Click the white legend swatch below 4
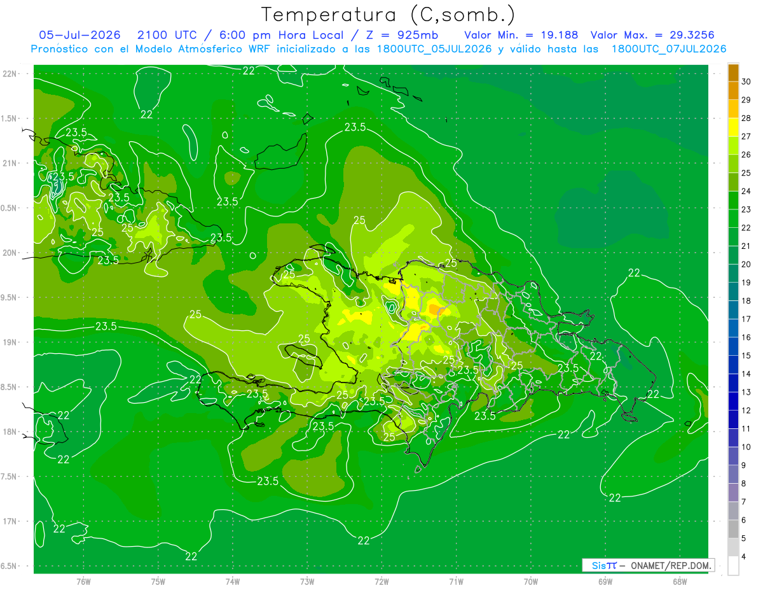 (x=733, y=566)
